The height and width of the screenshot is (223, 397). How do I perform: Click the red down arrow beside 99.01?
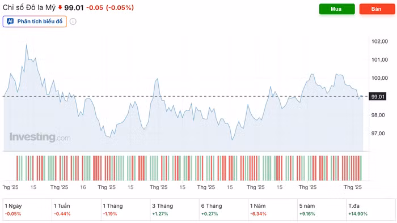coord(60,7)
